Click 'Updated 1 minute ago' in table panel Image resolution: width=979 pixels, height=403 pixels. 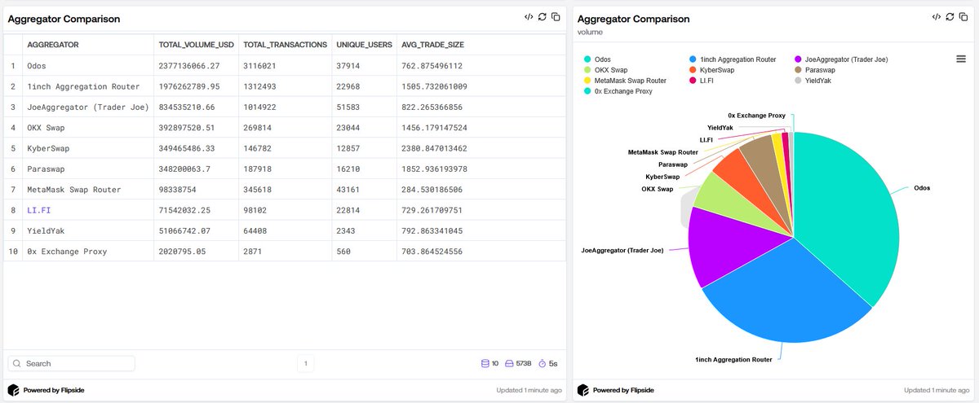coord(529,390)
